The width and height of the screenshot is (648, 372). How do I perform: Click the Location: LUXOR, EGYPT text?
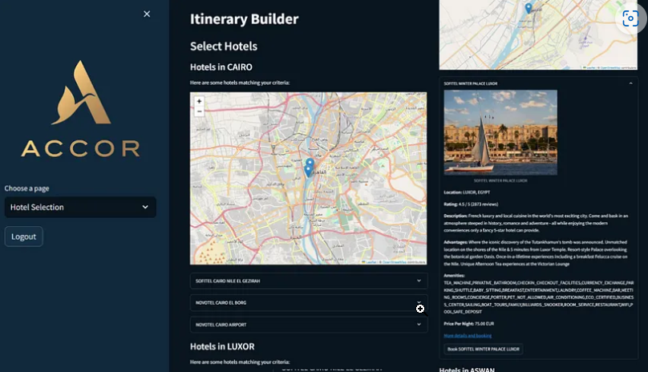(x=467, y=192)
